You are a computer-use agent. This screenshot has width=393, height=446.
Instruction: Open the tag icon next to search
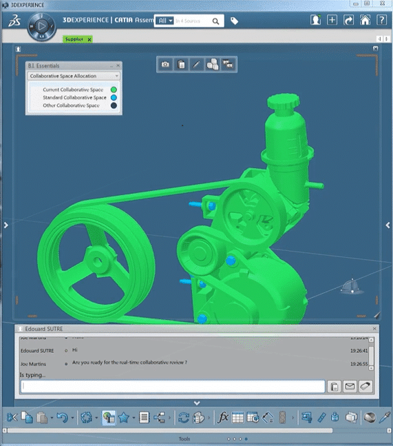234,21
